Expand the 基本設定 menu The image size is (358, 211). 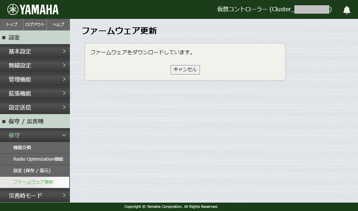pos(35,51)
